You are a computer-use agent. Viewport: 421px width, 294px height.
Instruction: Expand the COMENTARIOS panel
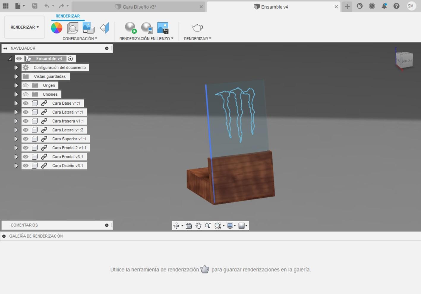tap(107, 225)
